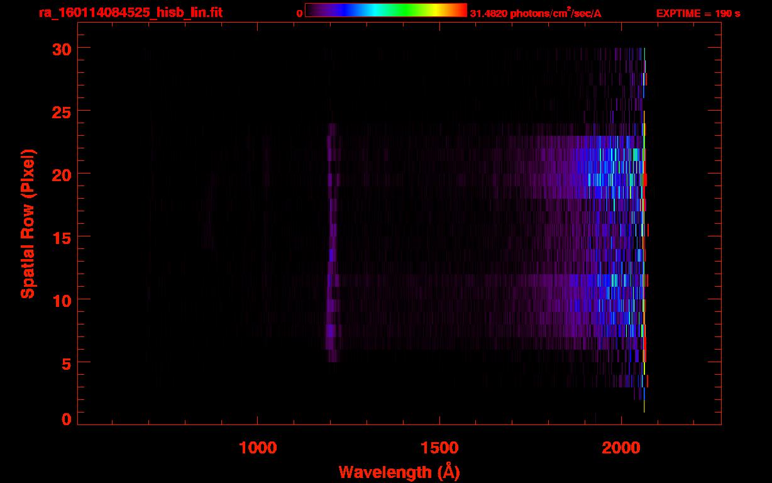Screen dimensions: 772x483
Task: Click the Wavelength (Å) axis title
Action: coord(399,472)
